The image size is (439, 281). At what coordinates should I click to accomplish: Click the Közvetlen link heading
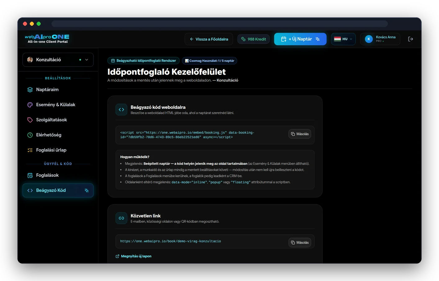click(146, 216)
